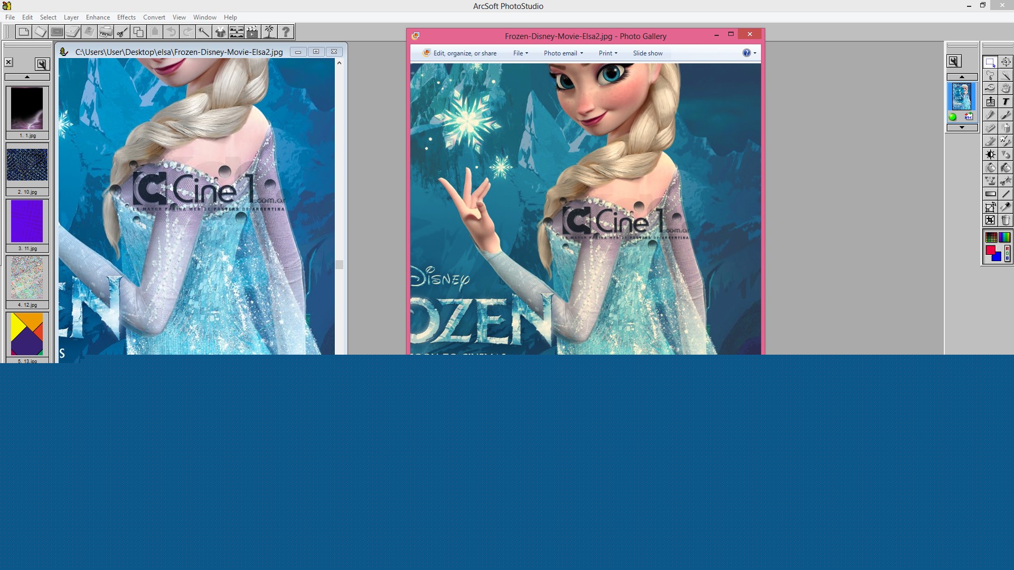1014x570 pixels.
Task: Select the Eyedropper tool
Action: coord(1006,207)
